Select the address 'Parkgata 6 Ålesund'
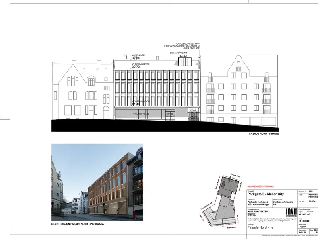318x239 pixels. pyautogui.click(x=258, y=202)
